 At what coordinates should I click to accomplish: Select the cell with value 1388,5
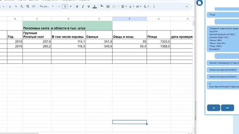[x=159, y=46]
